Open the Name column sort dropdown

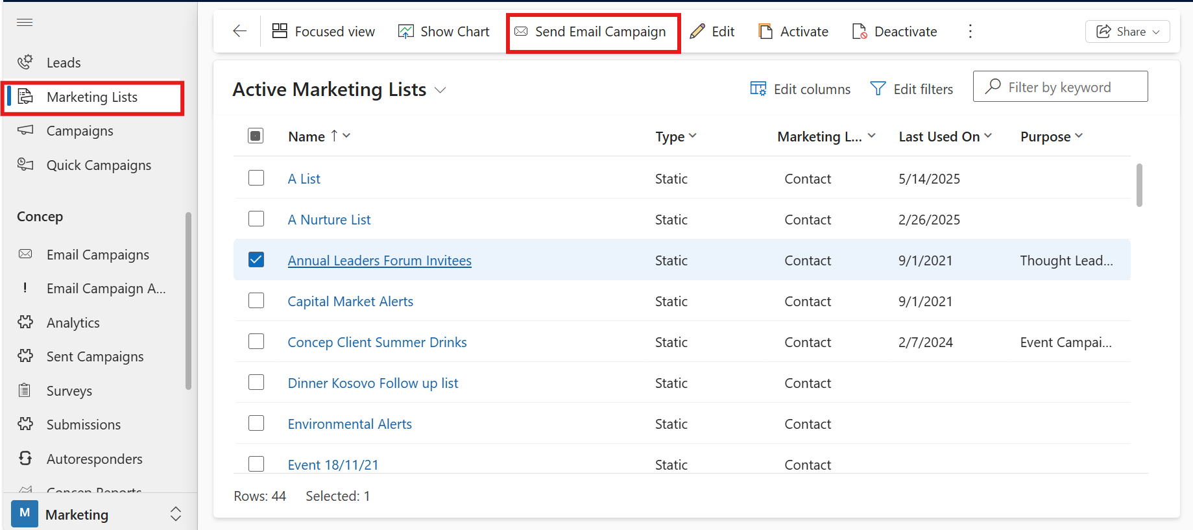click(346, 136)
